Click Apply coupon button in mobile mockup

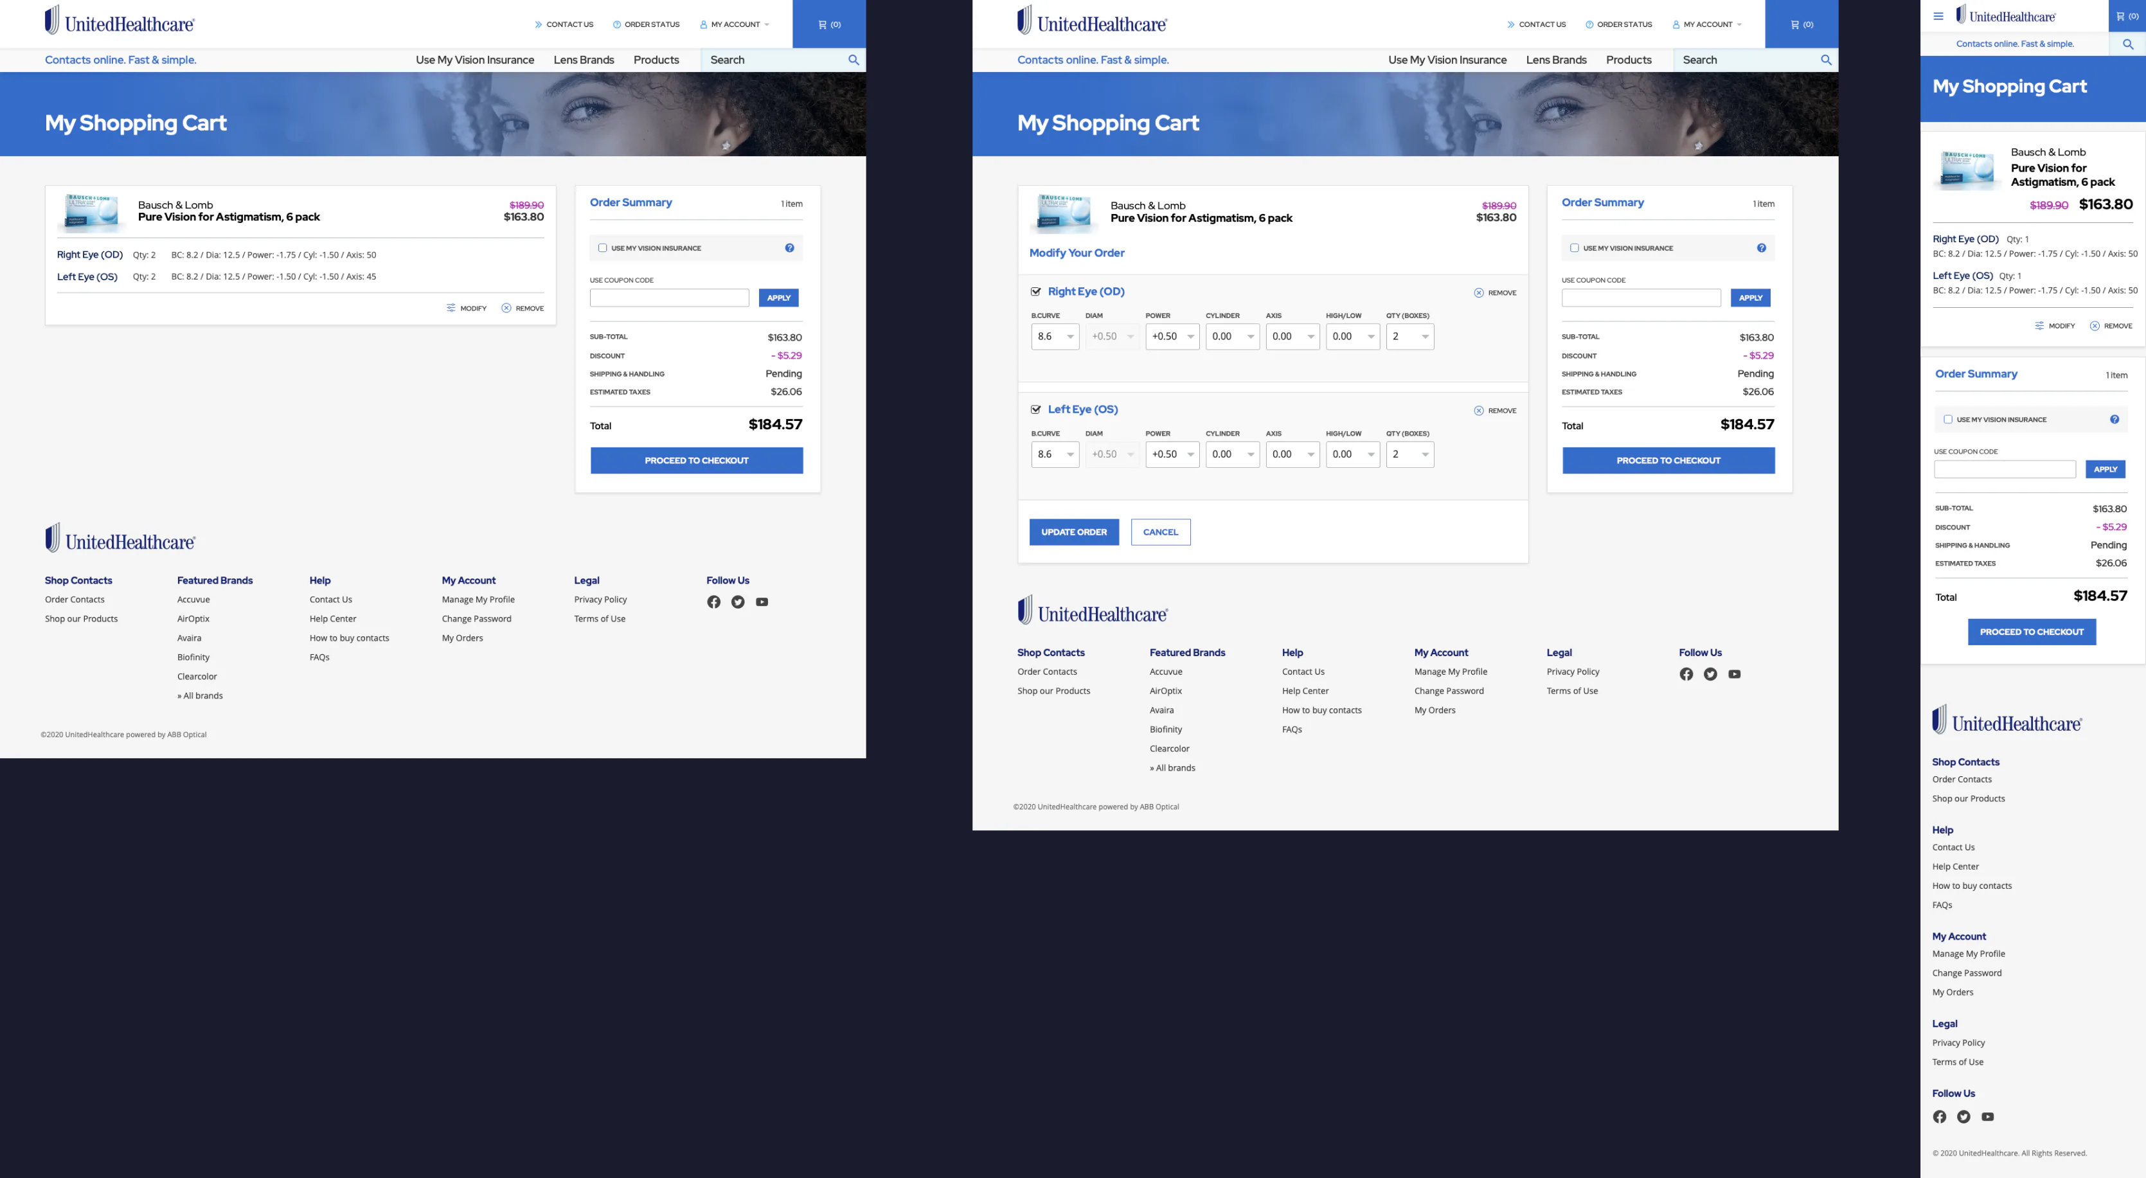(x=2105, y=469)
